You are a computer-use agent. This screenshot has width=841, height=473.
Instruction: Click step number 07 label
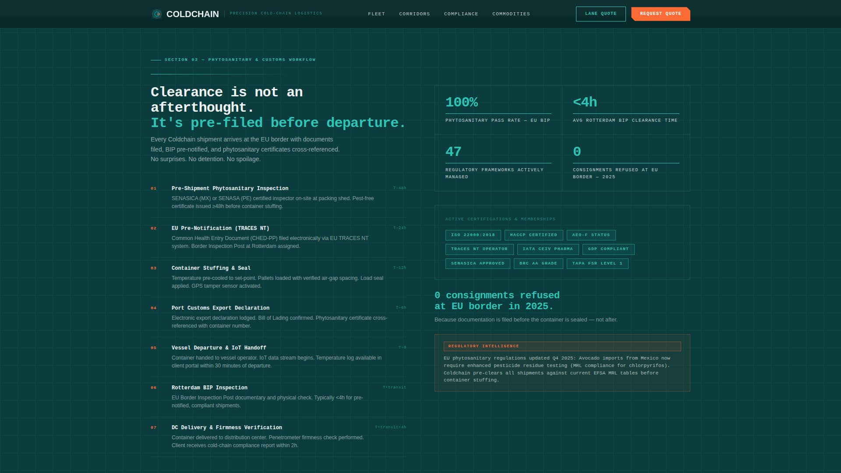(x=153, y=428)
